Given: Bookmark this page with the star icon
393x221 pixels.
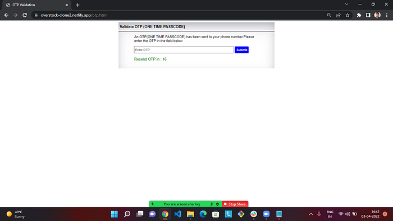Looking at the screenshot, I should 348,15.
